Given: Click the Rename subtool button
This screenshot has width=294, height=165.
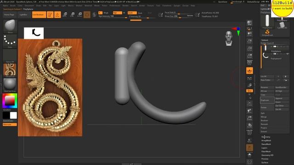Looking at the screenshot, I should pyautogui.click(x=267, y=88).
